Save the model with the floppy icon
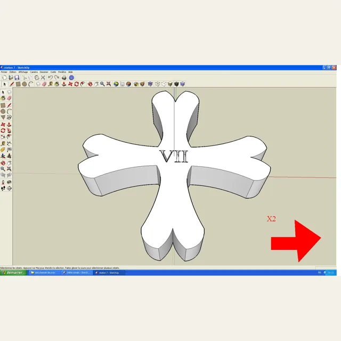This screenshot has height=341, width=341. pyautogui.click(x=17, y=78)
